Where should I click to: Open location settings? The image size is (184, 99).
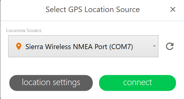51,83
